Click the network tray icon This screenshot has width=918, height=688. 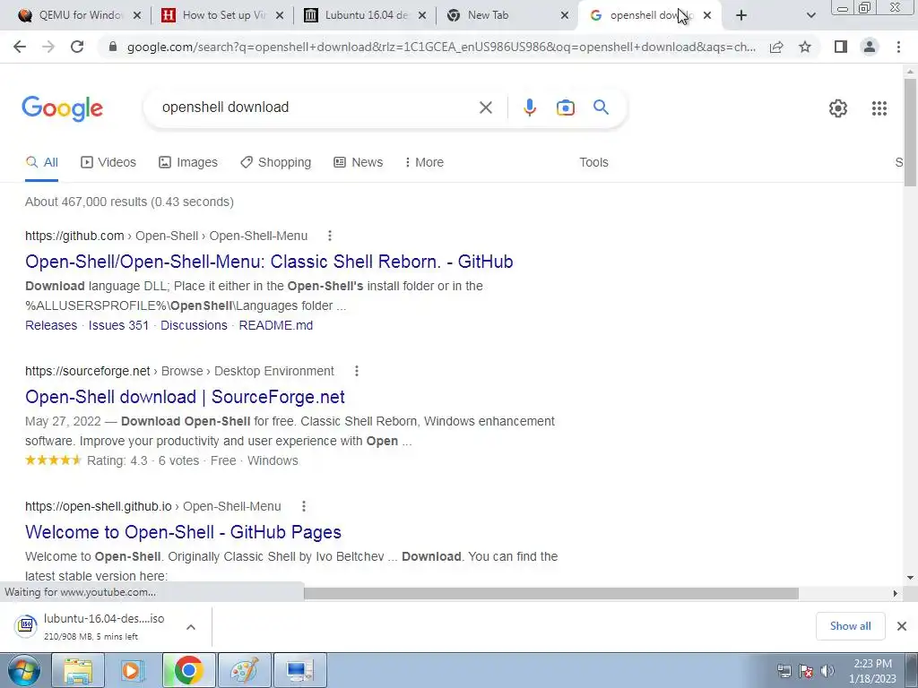(784, 671)
